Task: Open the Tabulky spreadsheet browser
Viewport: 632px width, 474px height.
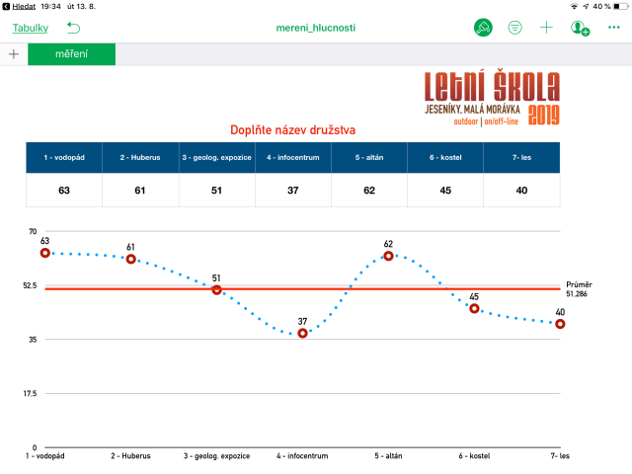Action: (x=30, y=28)
